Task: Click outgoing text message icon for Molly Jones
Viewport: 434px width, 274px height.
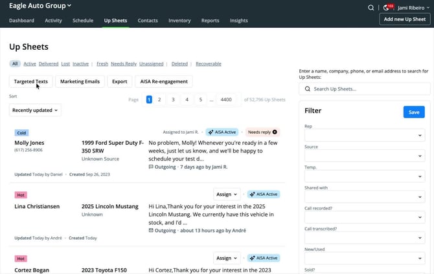Action: 151,167
